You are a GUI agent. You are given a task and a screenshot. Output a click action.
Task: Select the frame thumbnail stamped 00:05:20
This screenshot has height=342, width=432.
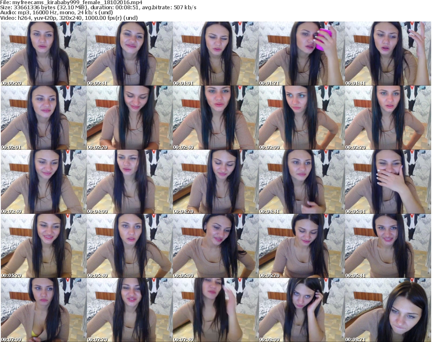44,246
